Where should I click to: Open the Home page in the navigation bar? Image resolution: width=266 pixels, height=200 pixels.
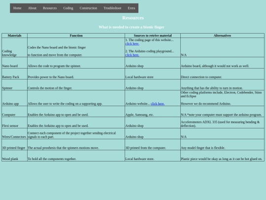point(17,8)
